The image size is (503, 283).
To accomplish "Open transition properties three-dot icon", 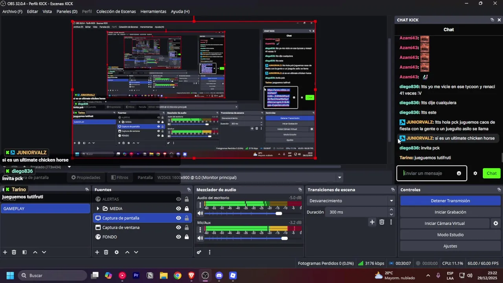I will point(391,222).
